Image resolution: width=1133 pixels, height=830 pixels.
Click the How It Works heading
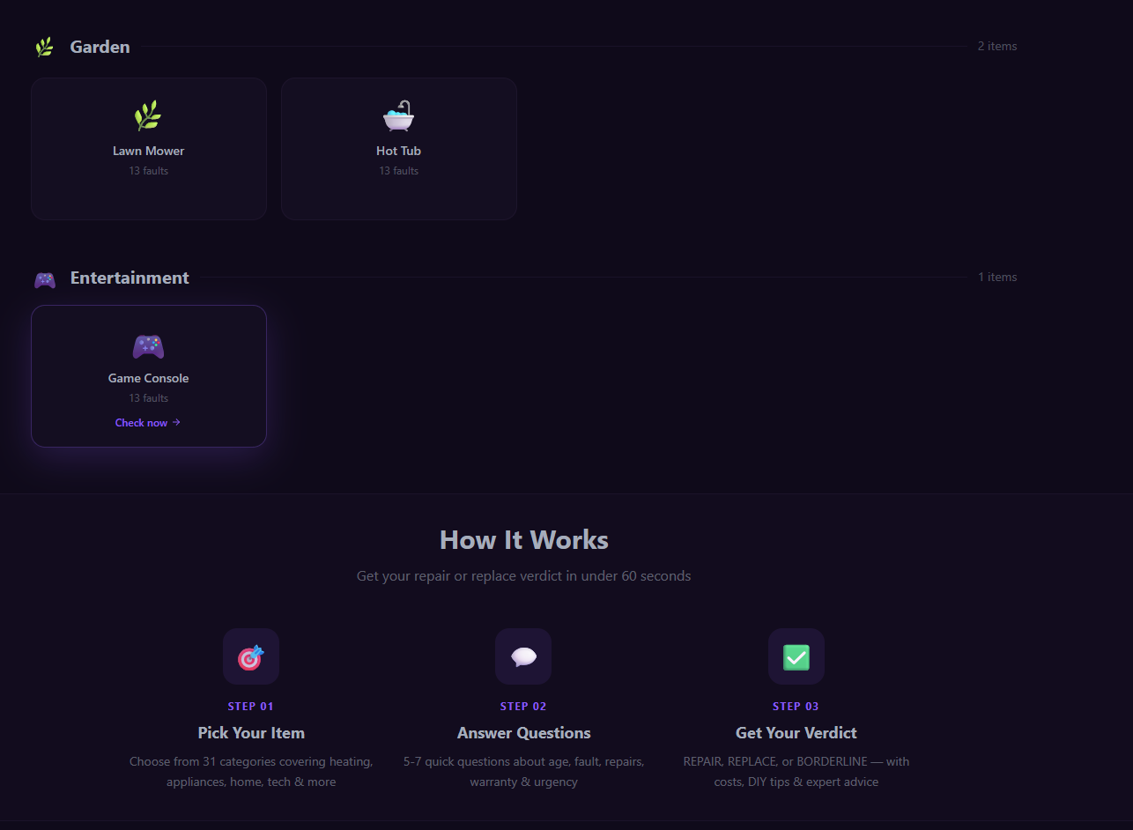(x=523, y=539)
